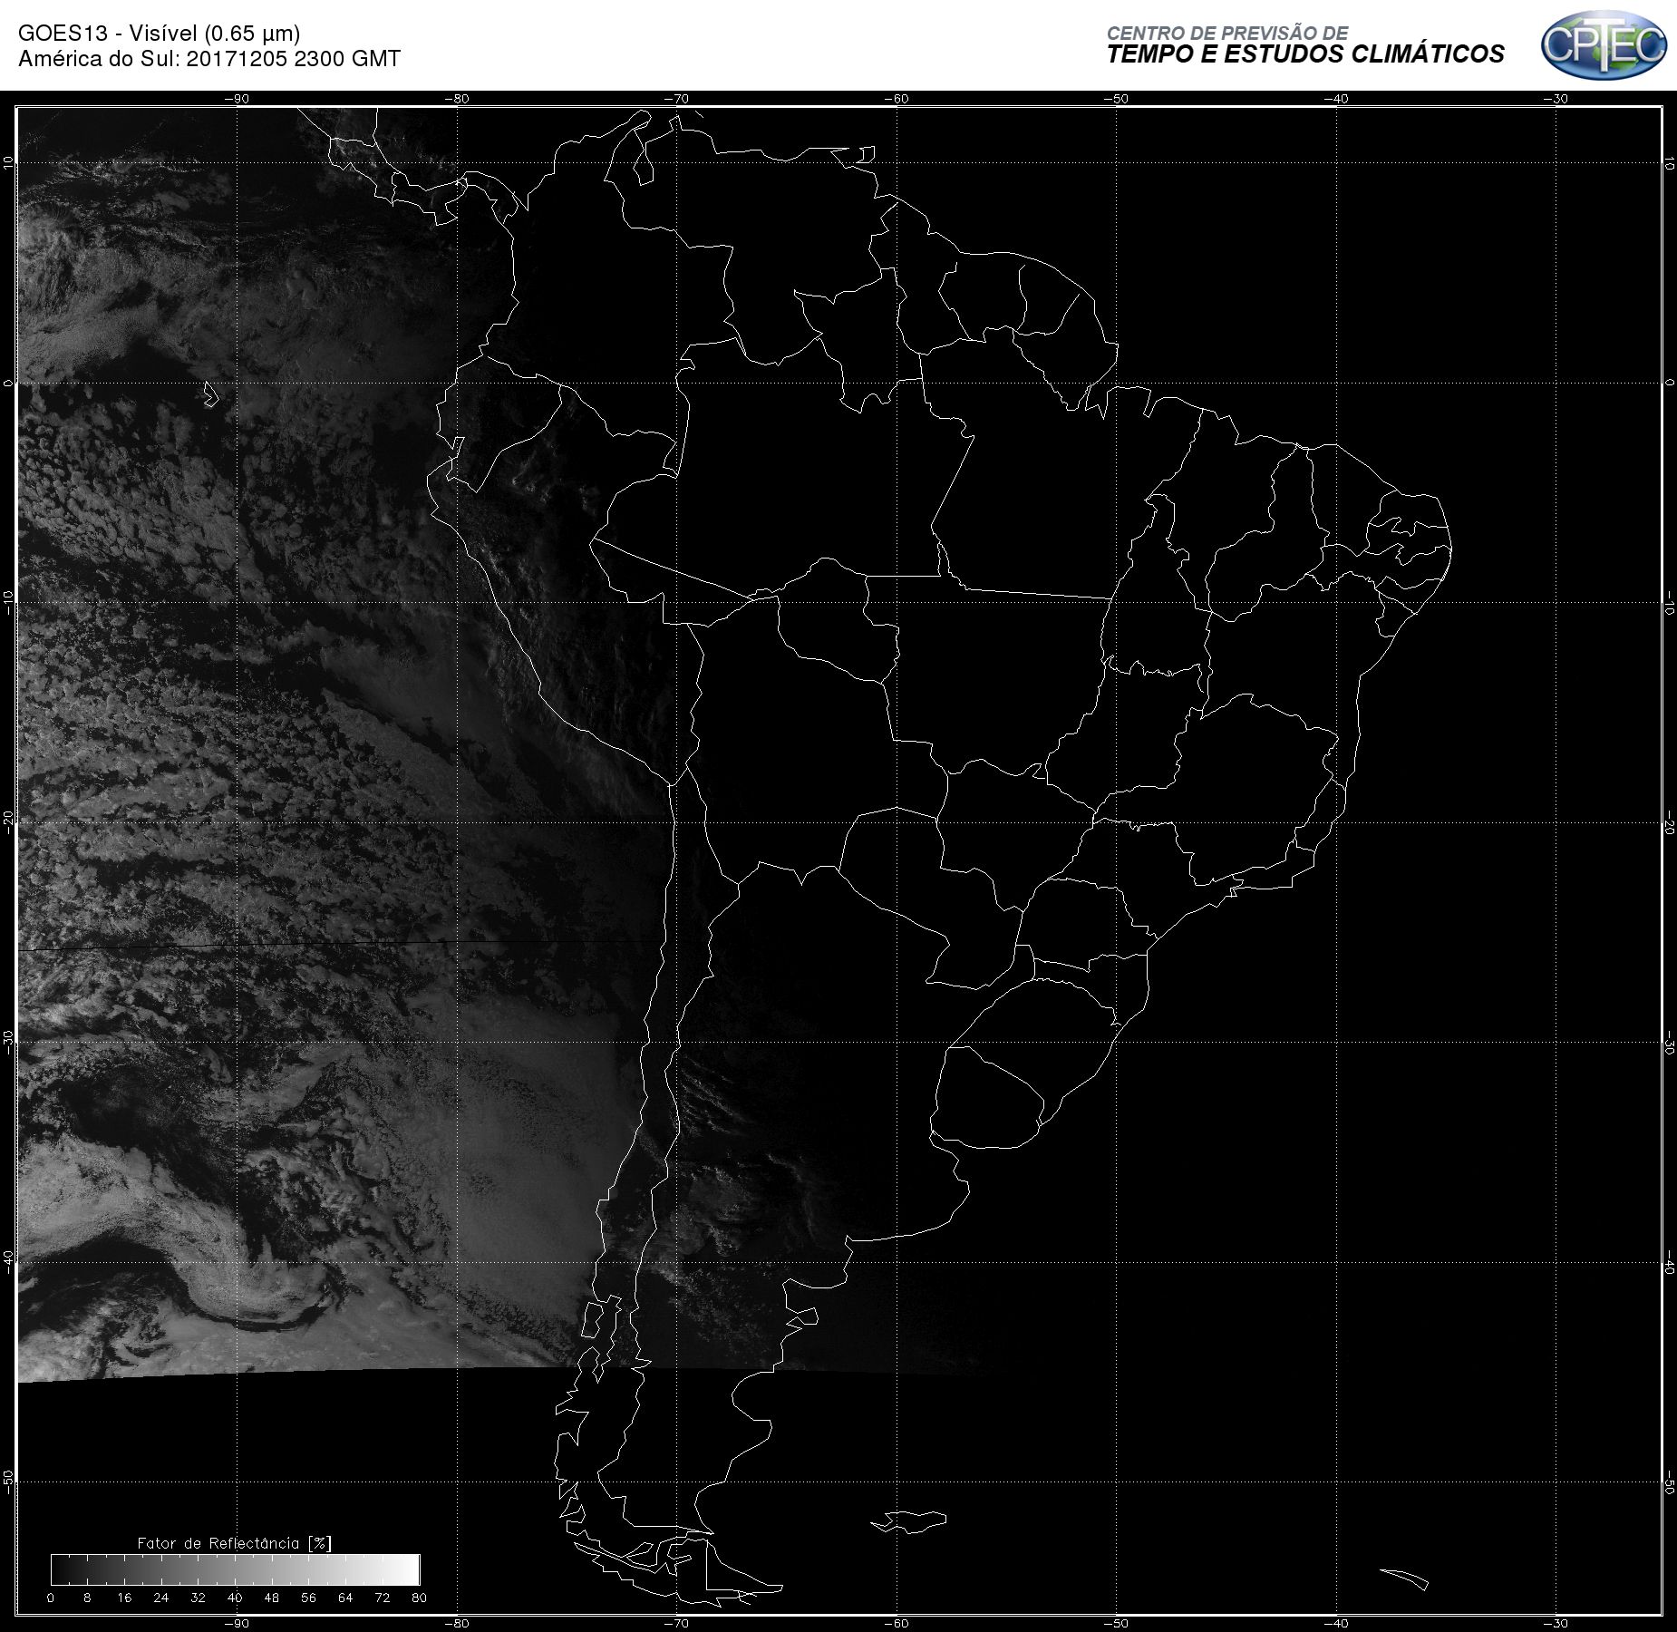
Task: Click the '24' value on the color scale
Action: pos(161,1598)
